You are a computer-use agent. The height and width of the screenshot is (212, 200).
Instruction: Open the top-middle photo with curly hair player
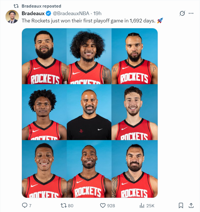89,56
